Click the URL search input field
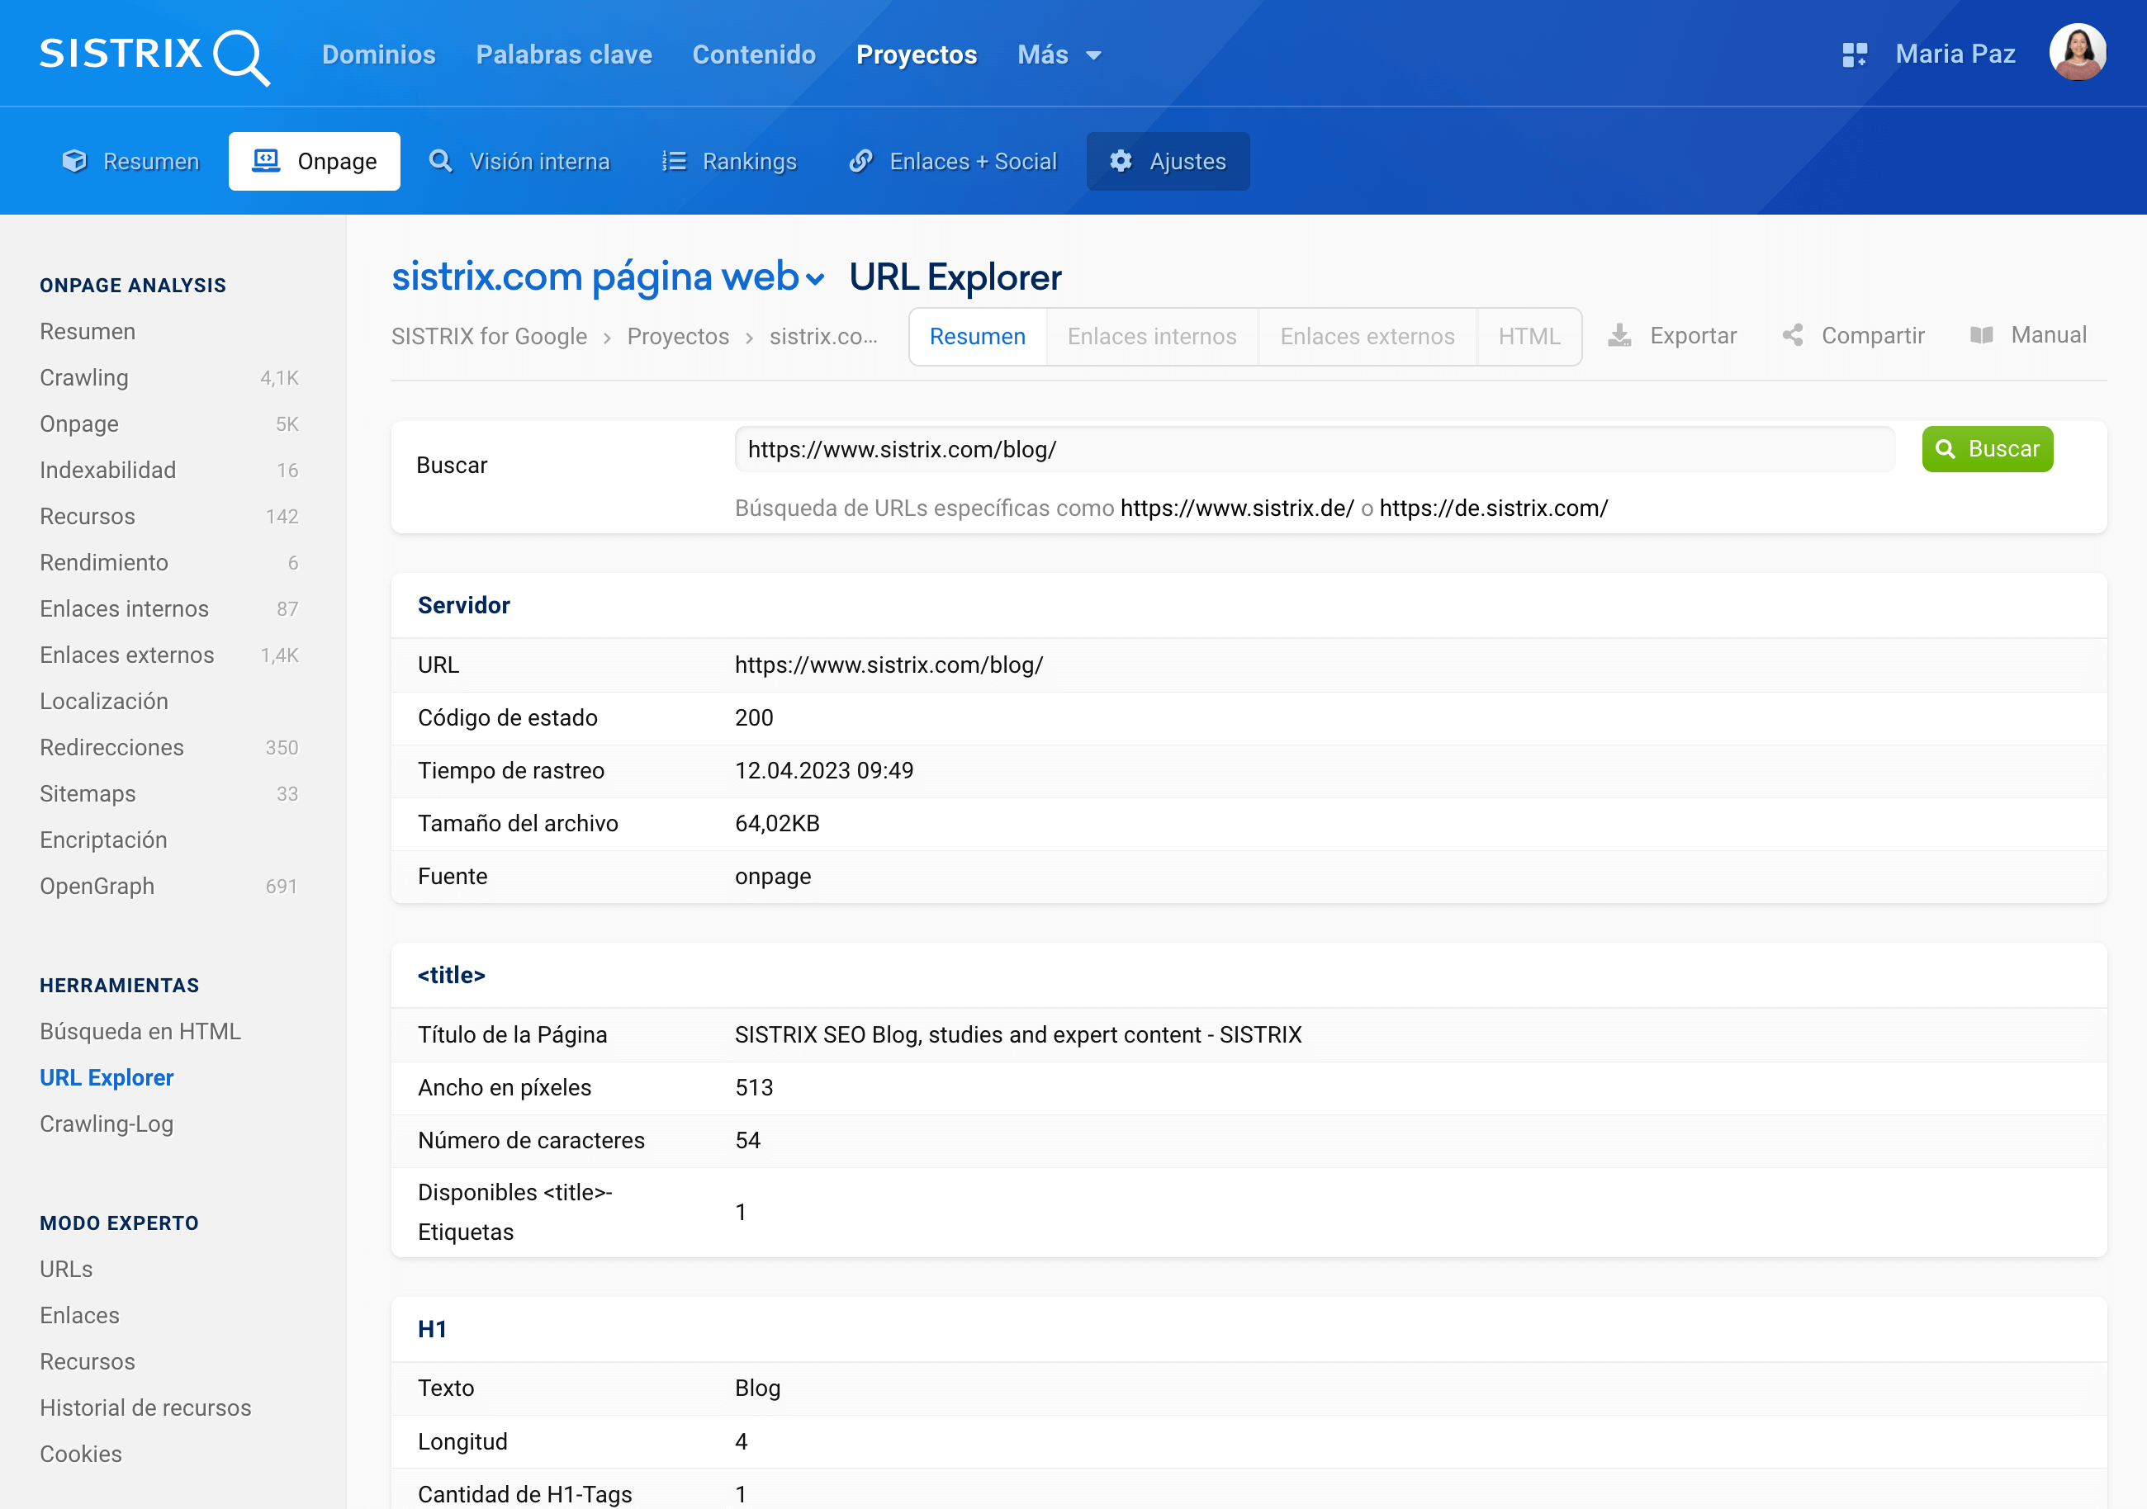 (1314, 450)
